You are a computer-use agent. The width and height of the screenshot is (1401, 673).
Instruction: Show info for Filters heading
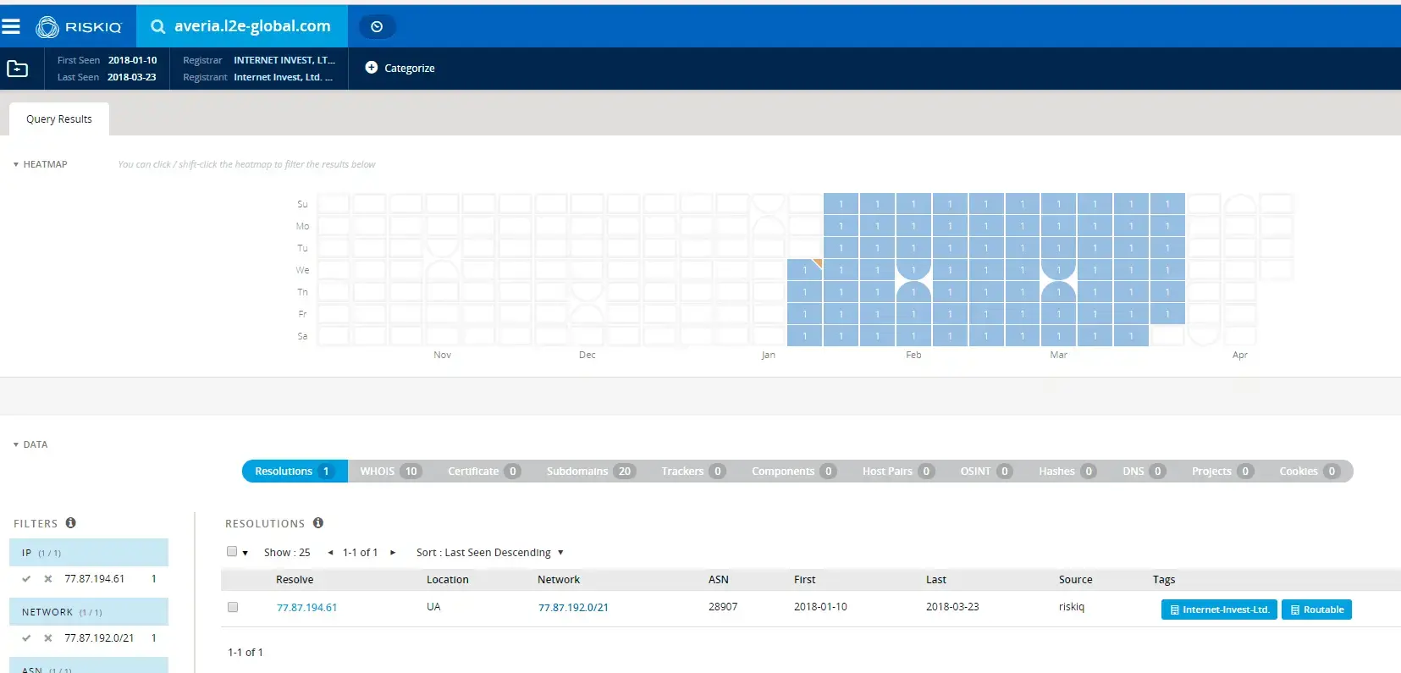pyautogui.click(x=71, y=522)
